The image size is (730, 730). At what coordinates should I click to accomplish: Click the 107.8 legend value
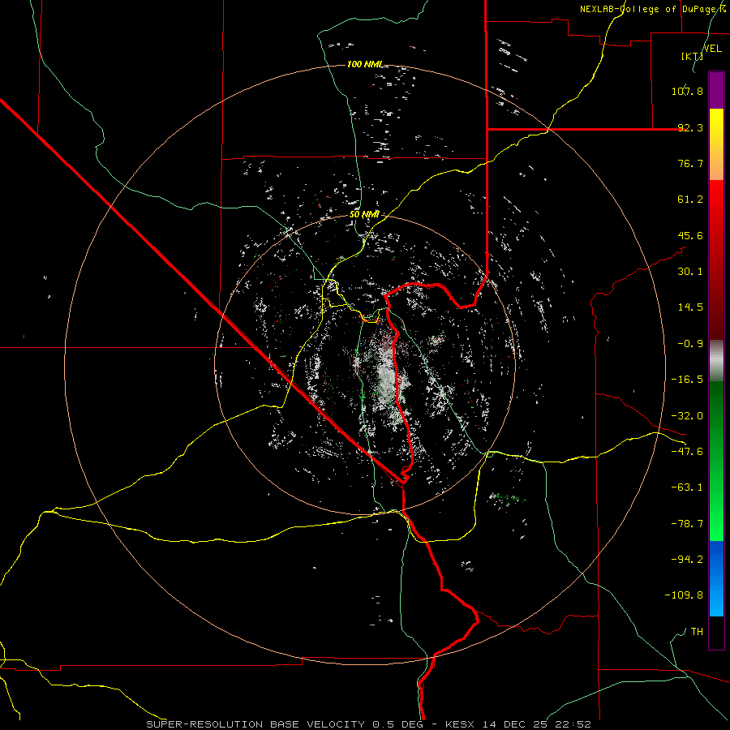687,91
